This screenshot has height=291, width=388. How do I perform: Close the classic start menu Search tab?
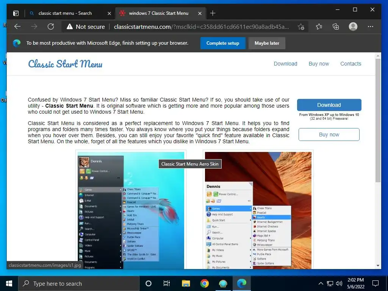click(x=109, y=13)
